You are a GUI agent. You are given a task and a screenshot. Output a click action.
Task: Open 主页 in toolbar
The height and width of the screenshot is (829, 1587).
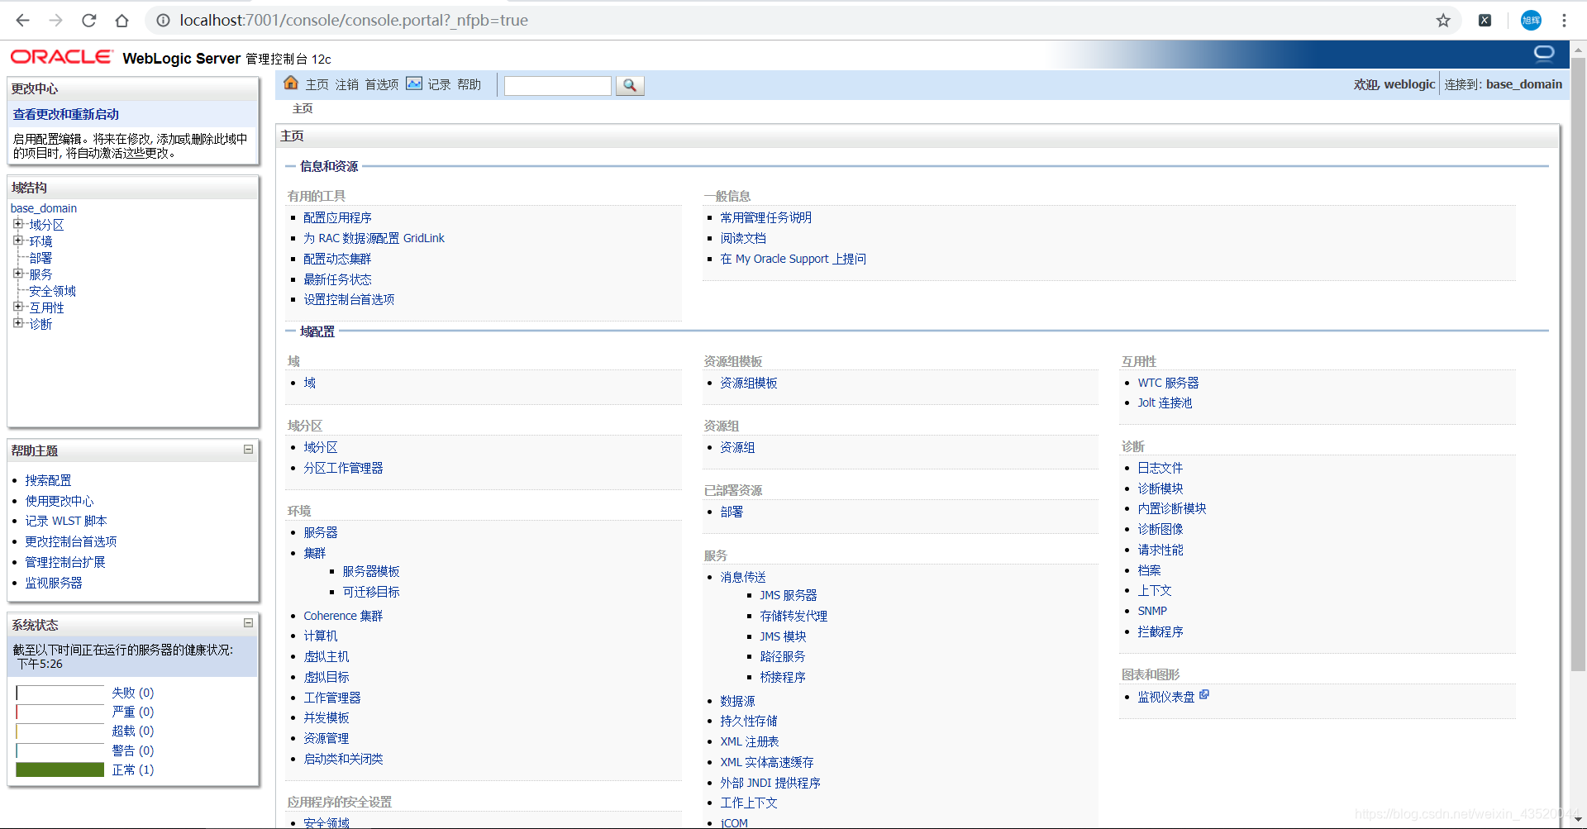pyautogui.click(x=317, y=84)
